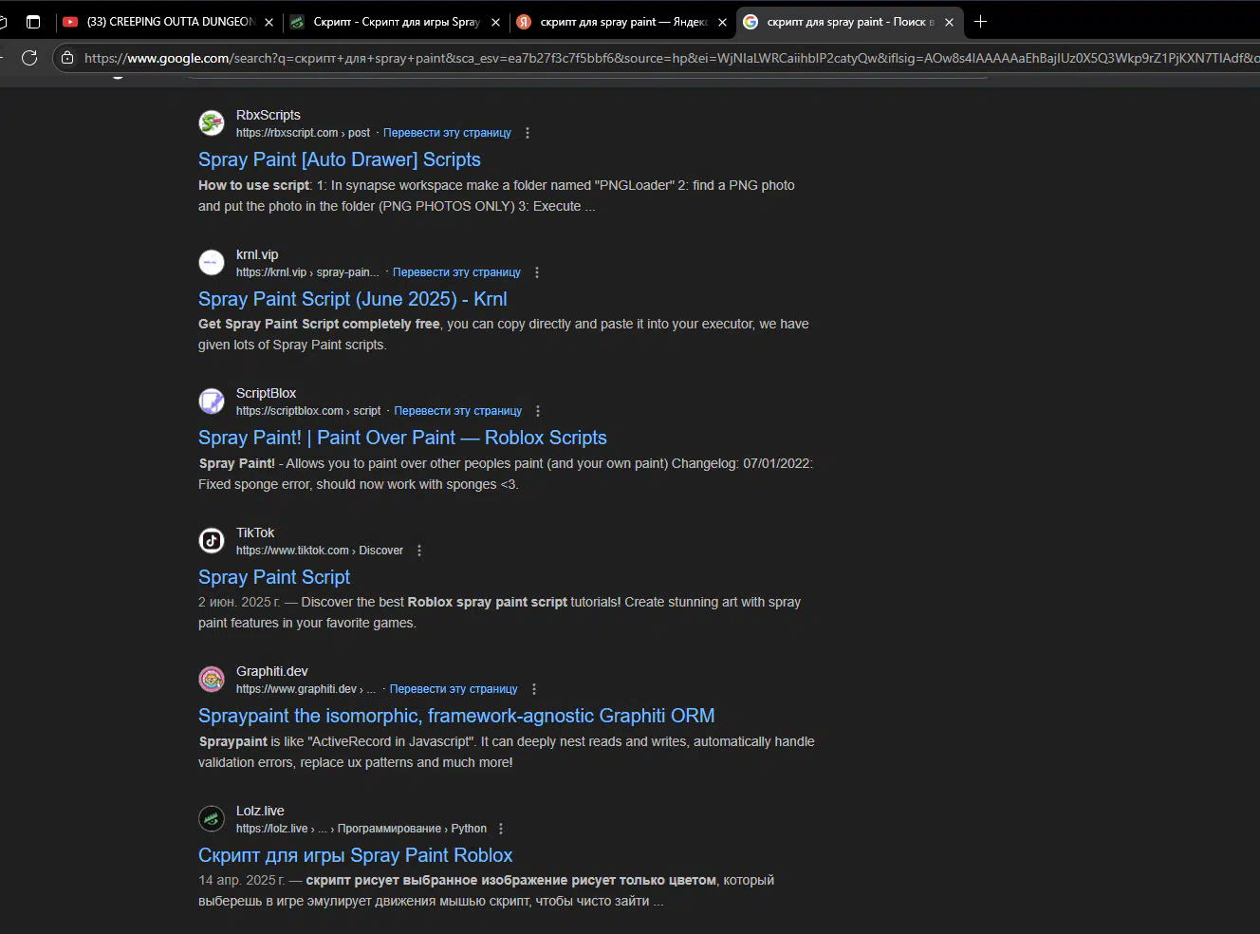Open the tab sidebar icon at top left
1260x934 pixels.
click(x=33, y=21)
